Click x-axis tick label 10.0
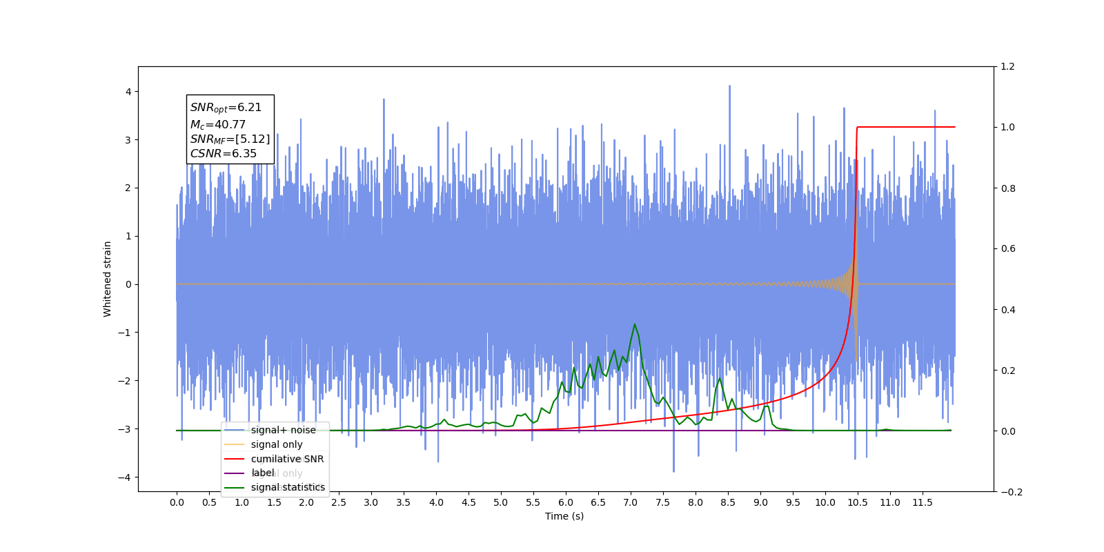The height and width of the screenshot is (552, 1104). pos(825,502)
